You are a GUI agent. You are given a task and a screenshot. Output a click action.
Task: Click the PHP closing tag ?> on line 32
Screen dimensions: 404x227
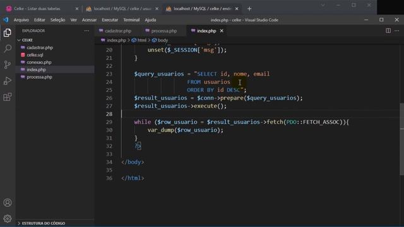138,146
